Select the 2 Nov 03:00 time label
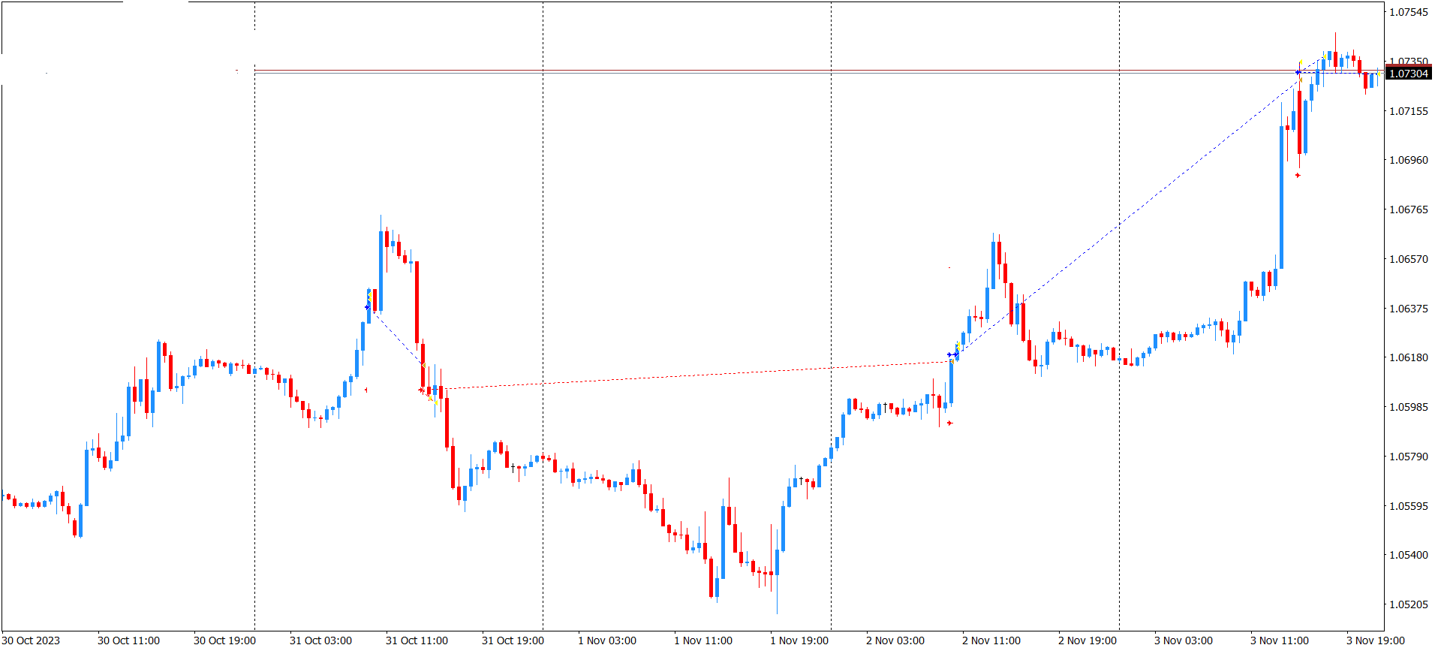The height and width of the screenshot is (651, 1438). pos(895,640)
